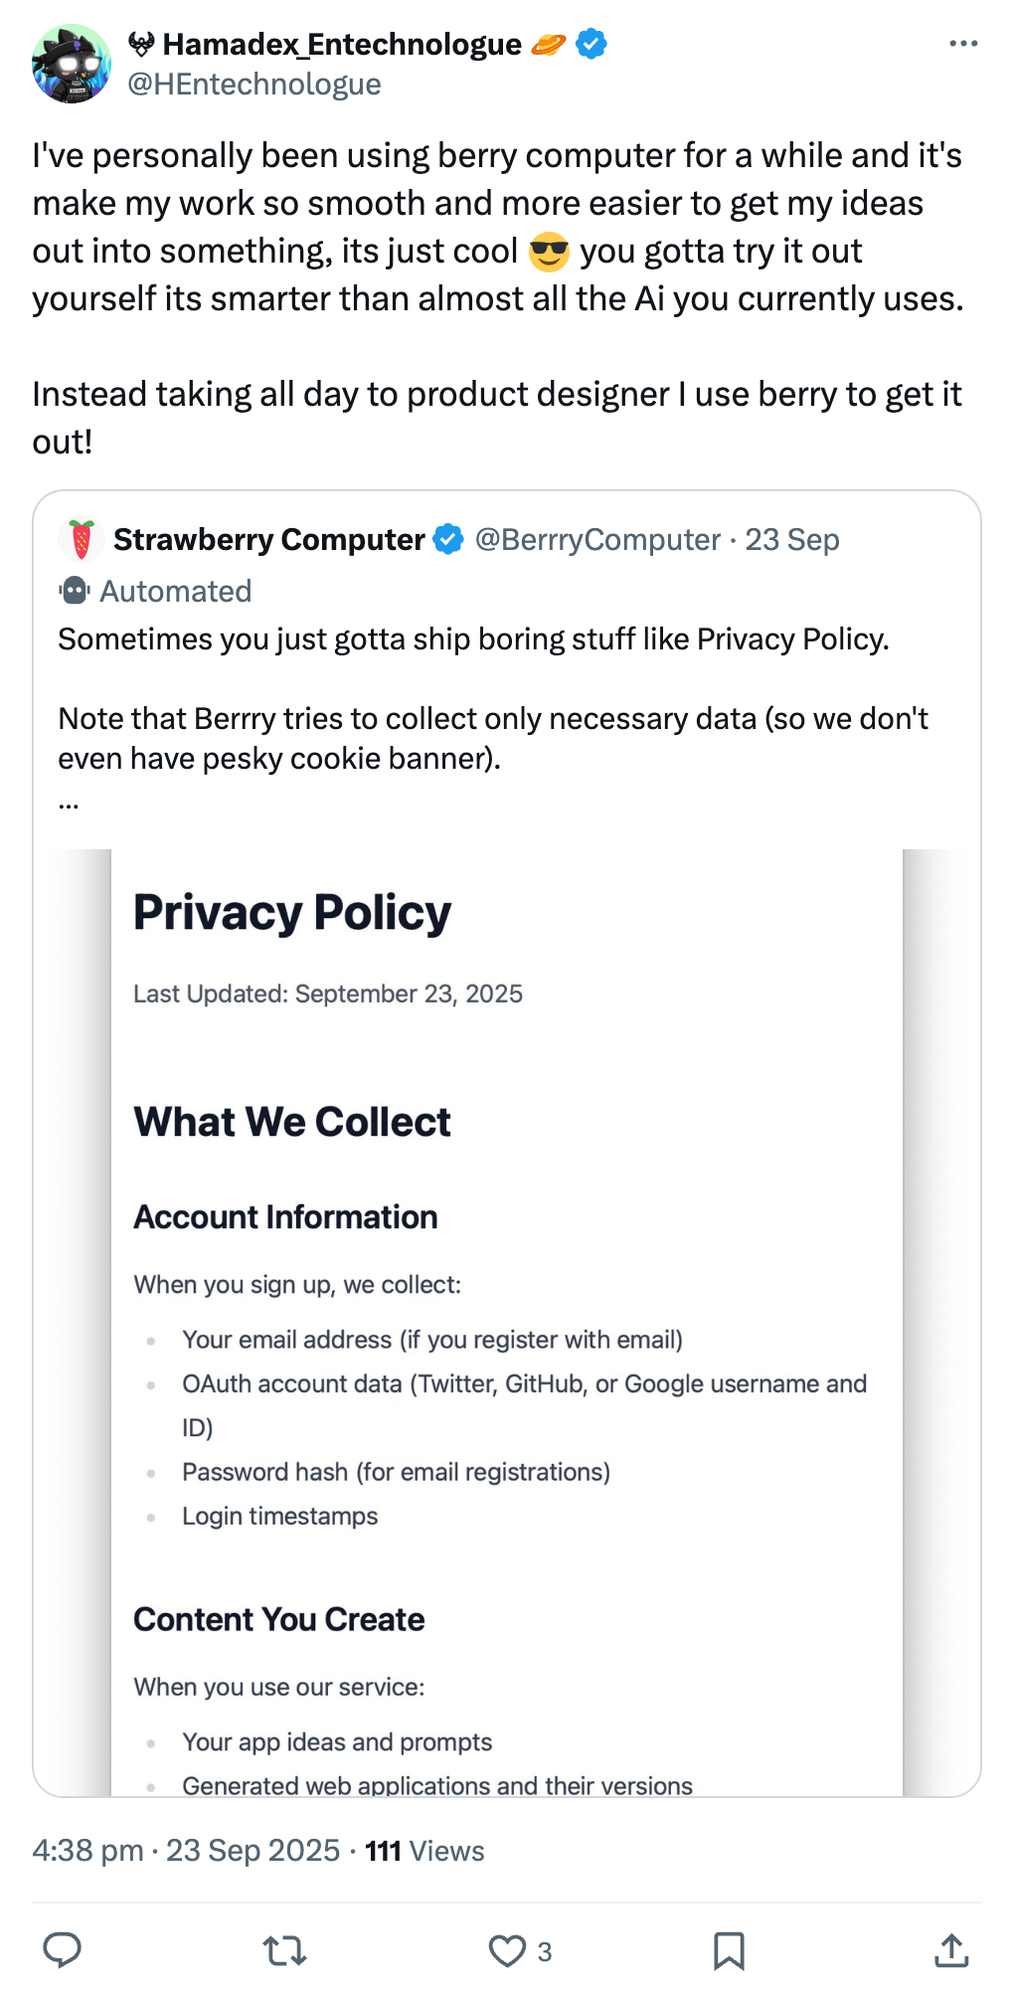This screenshot has height=1997, width=1014.
Task: Share the post using the upload icon
Action: click(x=951, y=1950)
